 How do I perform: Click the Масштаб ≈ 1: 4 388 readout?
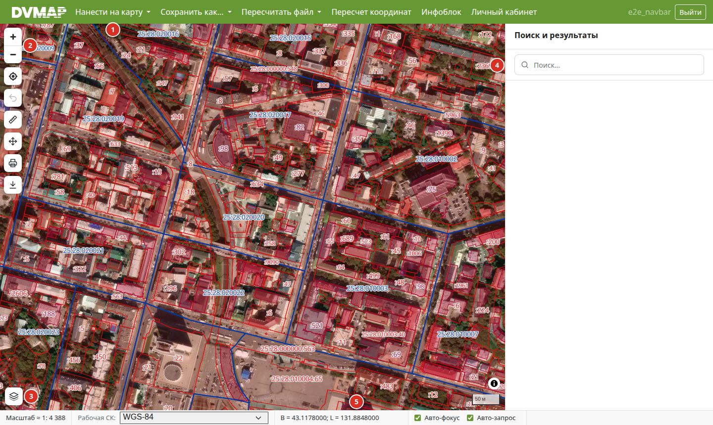pyautogui.click(x=36, y=418)
